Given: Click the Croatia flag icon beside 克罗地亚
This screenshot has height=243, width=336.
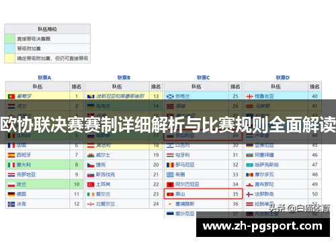Looking at the screenshot, I should 11,175.
